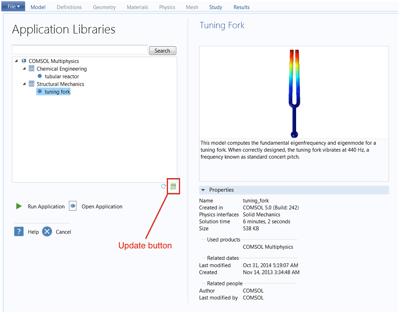398x312 pixels.
Task: Click the Open Application label
Action: 102,206
